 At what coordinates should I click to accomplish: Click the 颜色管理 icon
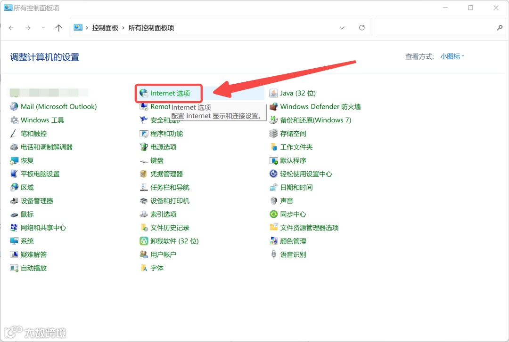[273, 241]
